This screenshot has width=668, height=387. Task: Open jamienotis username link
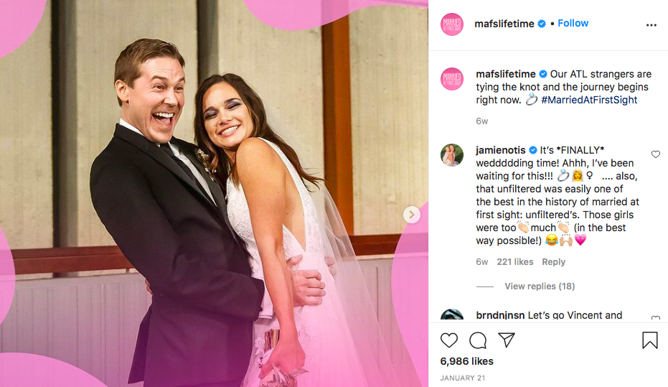(501, 150)
